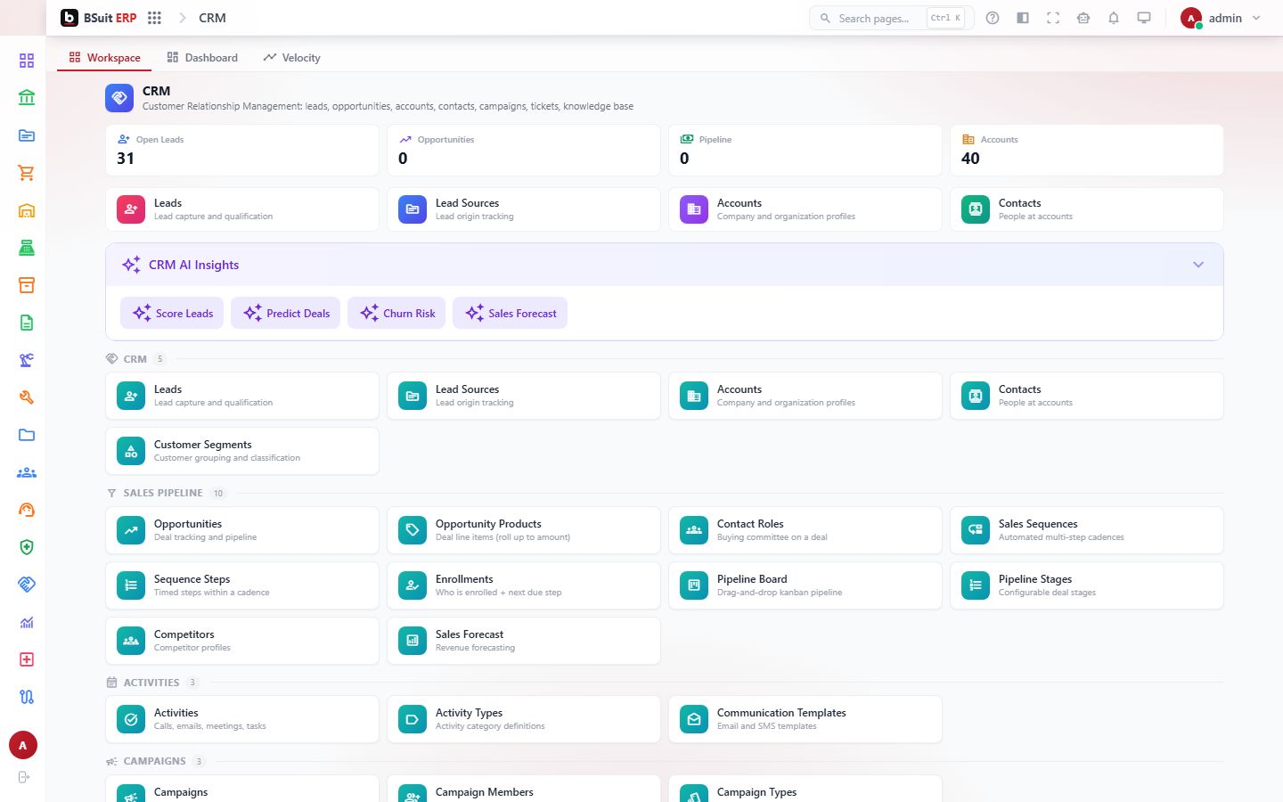Screen dimensions: 1283x802
Task: Click the CRM breadcrumb in the top bar
Action: 212,18
